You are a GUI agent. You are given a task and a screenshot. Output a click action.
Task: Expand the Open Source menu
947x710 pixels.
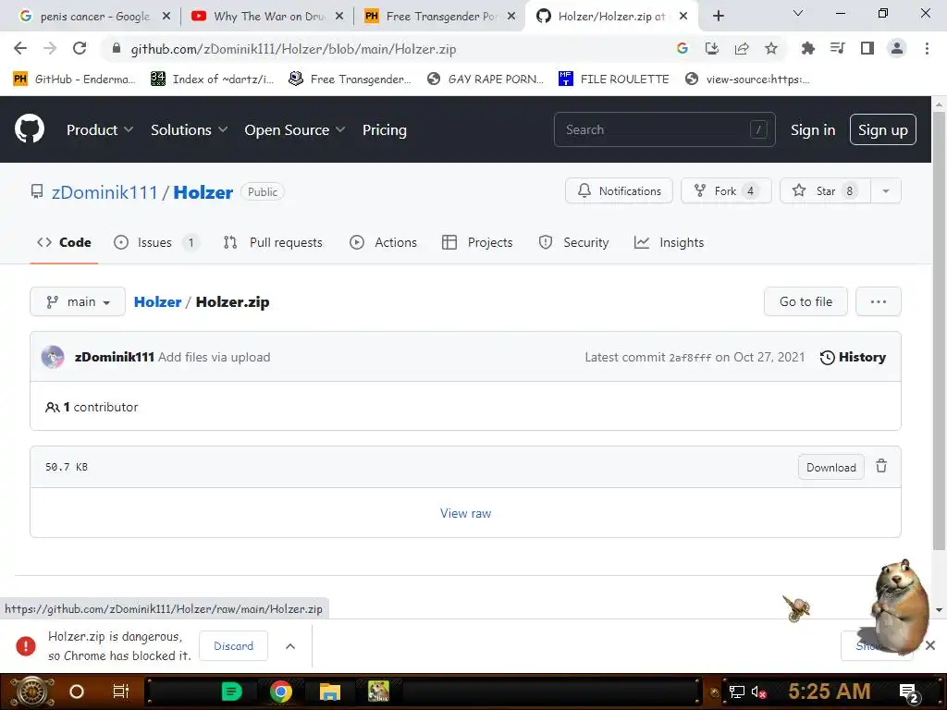point(295,129)
